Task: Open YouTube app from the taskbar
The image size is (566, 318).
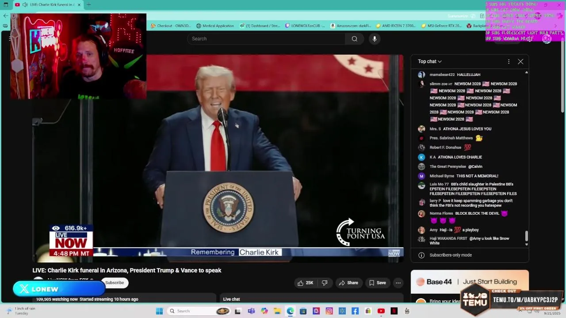Action: click(381, 311)
